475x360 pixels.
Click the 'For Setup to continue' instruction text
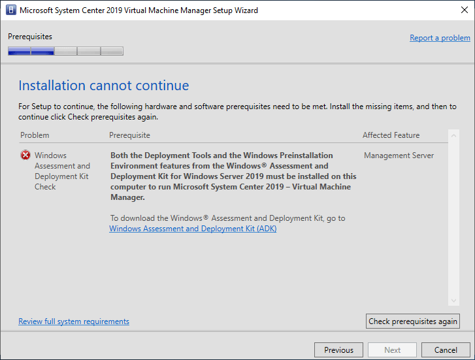pos(237,112)
